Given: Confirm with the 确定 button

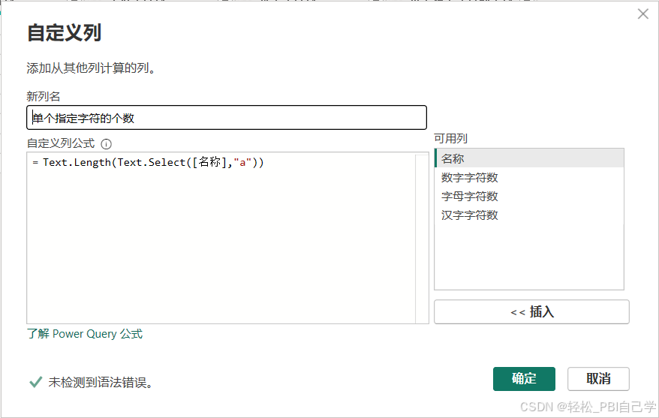Looking at the screenshot, I should tap(524, 378).
